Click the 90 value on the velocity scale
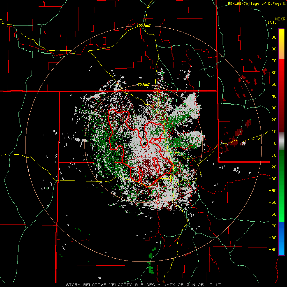 pos(274,37)
